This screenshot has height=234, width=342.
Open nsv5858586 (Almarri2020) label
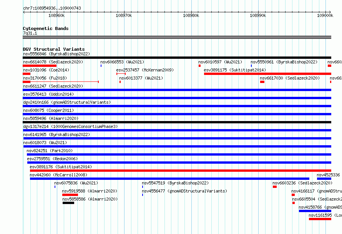pos(90,199)
